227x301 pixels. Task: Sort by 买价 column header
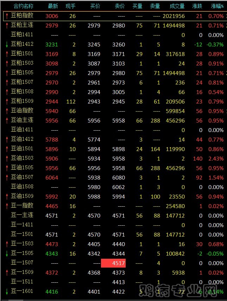point(95,6)
